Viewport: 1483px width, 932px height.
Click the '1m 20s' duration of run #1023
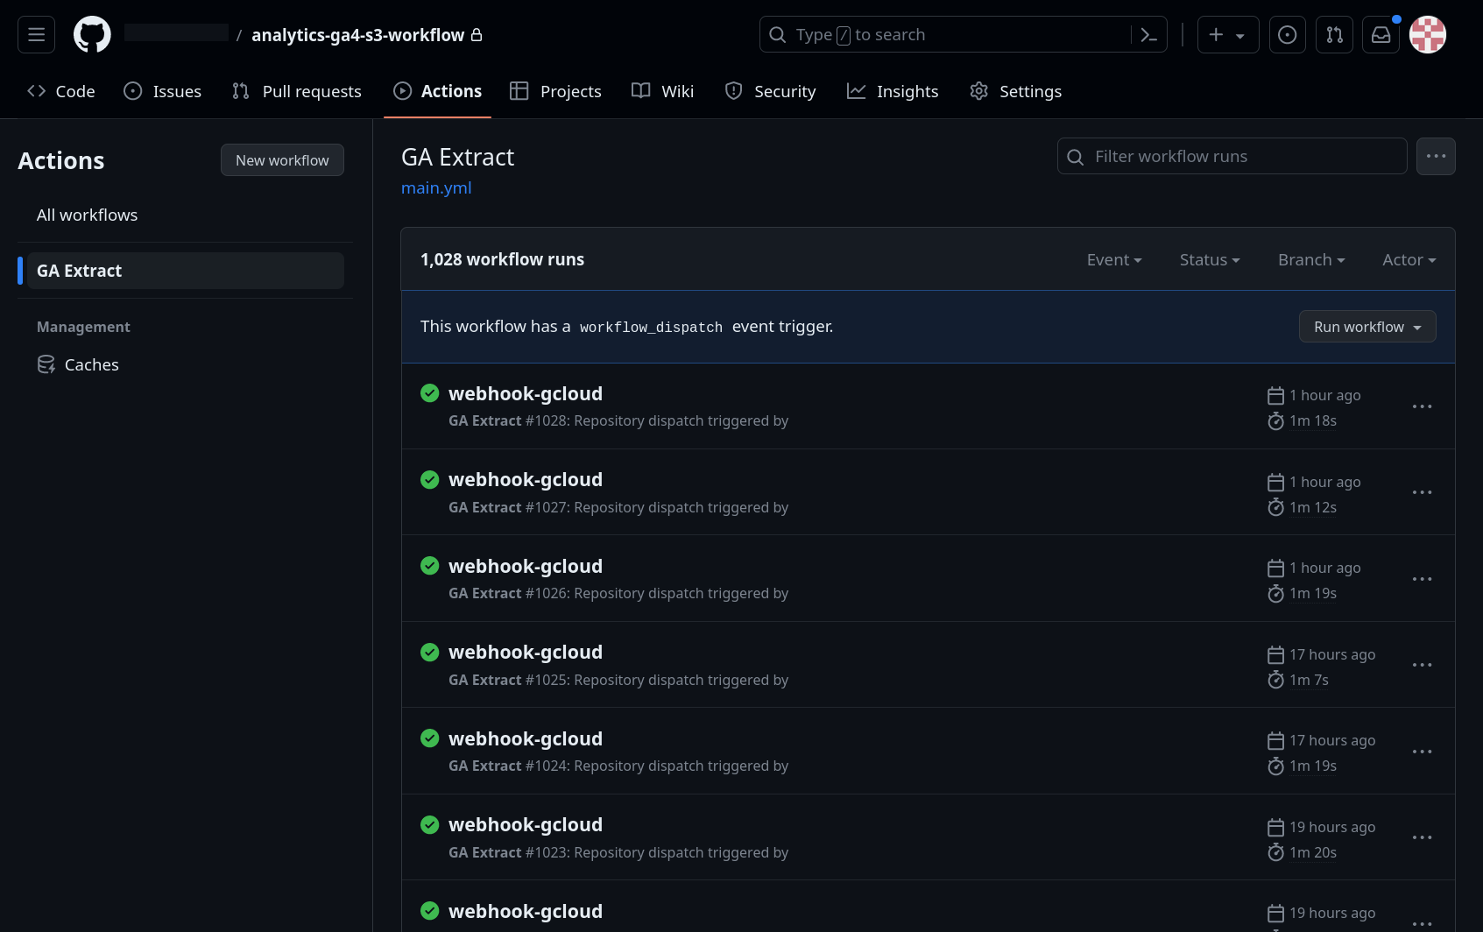coord(1313,852)
